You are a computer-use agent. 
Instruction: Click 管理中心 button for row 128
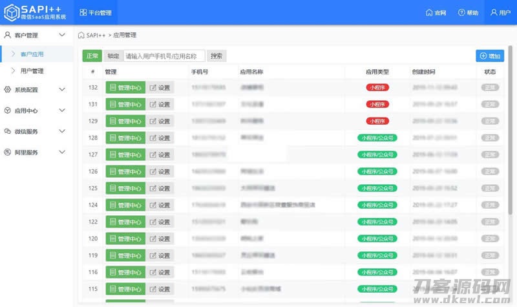[x=125, y=138]
